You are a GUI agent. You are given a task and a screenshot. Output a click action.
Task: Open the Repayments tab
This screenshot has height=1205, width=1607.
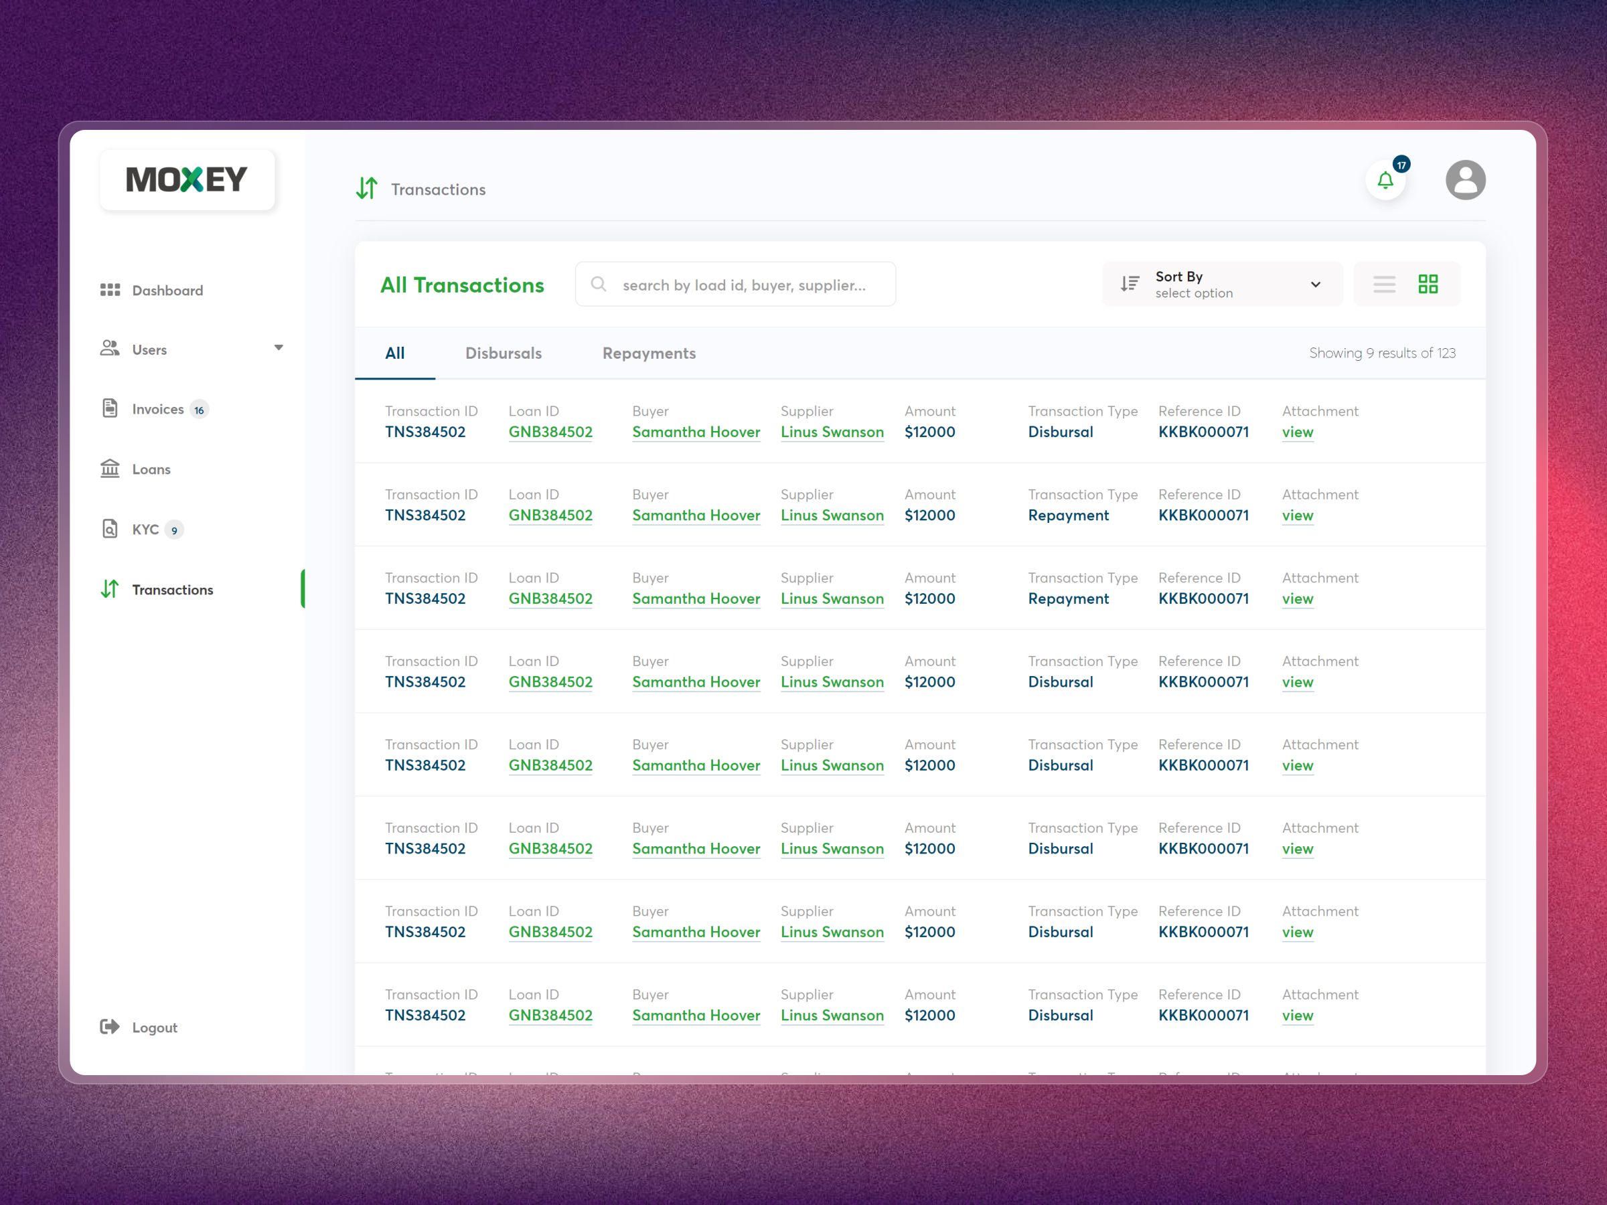click(649, 353)
